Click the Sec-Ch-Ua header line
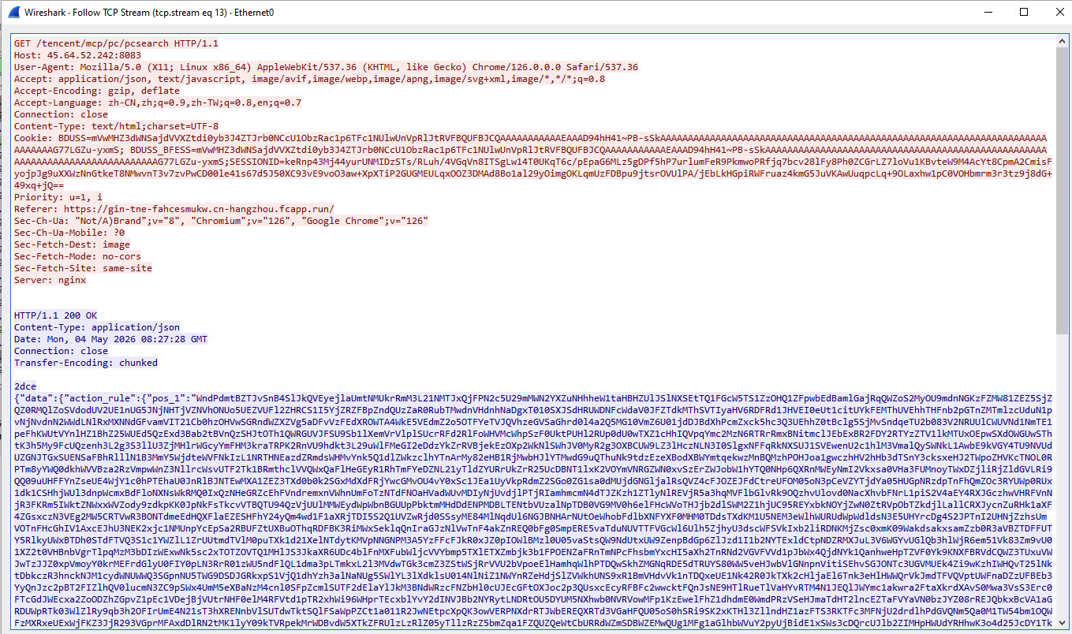The height and width of the screenshot is (634, 1072). 221,221
